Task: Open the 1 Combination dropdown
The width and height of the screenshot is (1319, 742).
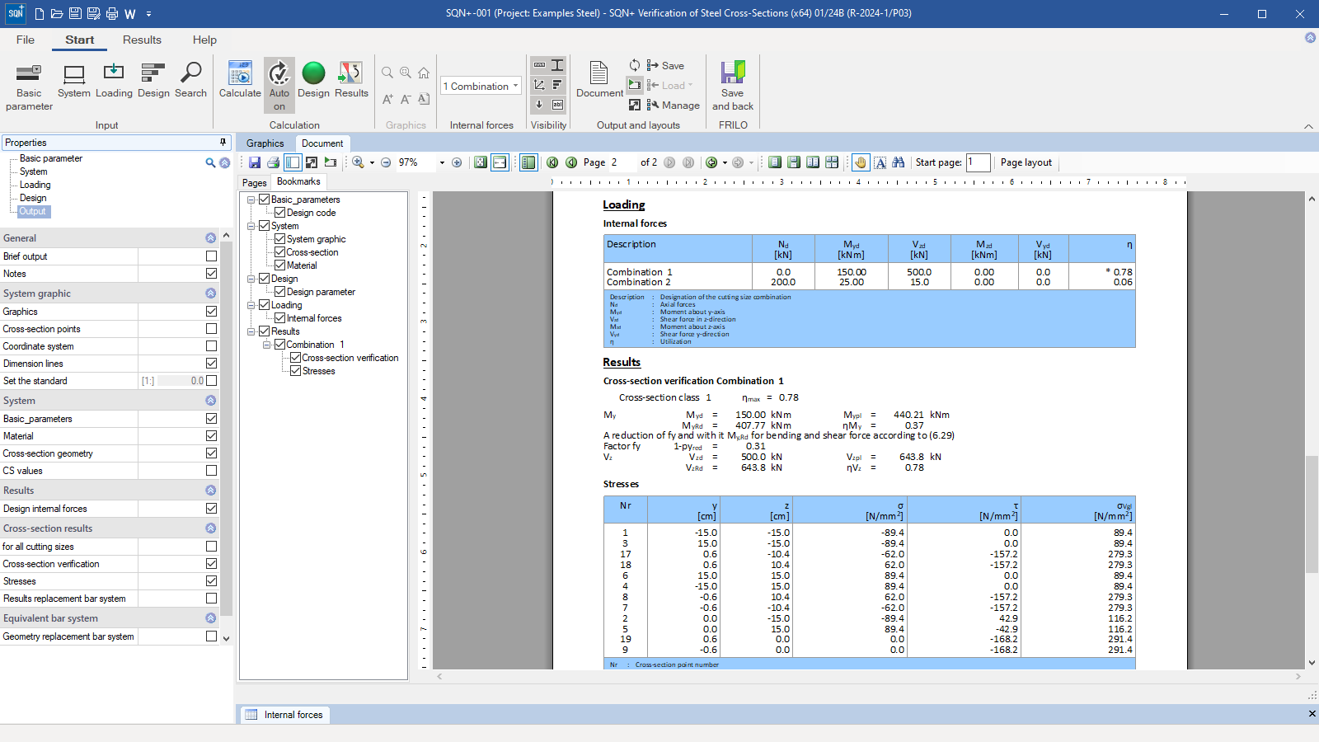Action: tap(481, 86)
